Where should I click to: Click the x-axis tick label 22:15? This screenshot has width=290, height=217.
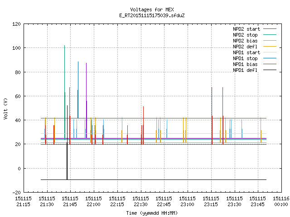coord(117,205)
